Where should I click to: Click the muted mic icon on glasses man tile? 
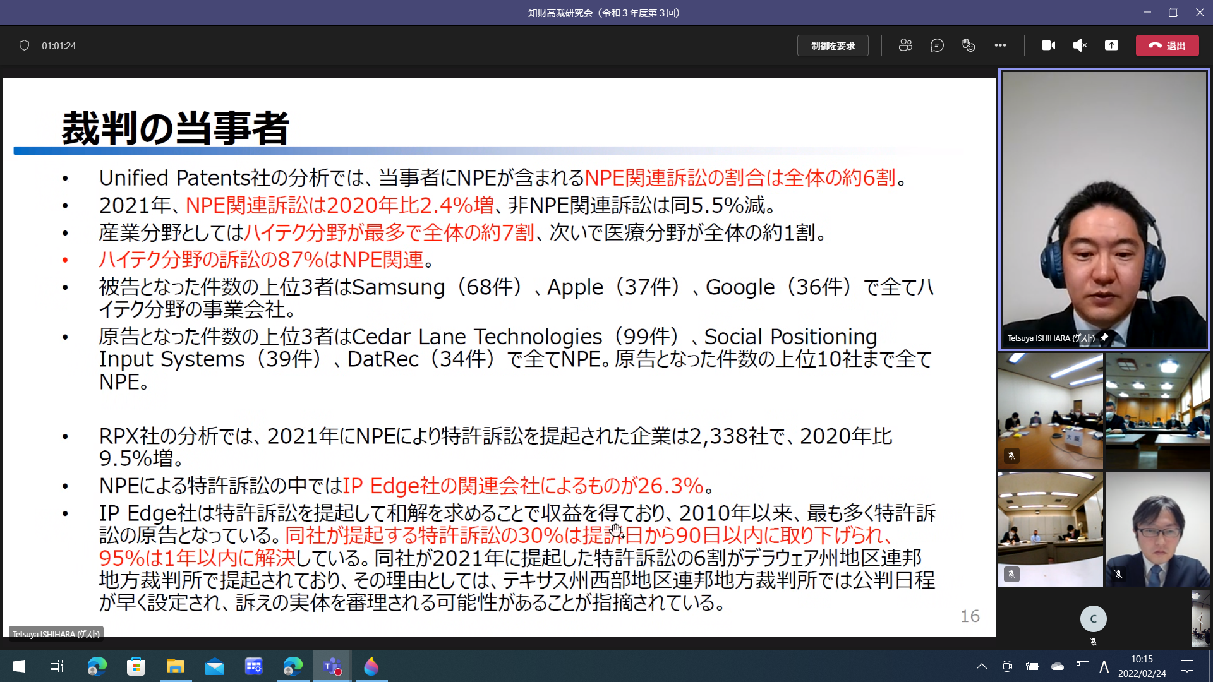pyautogui.click(x=1118, y=574)
